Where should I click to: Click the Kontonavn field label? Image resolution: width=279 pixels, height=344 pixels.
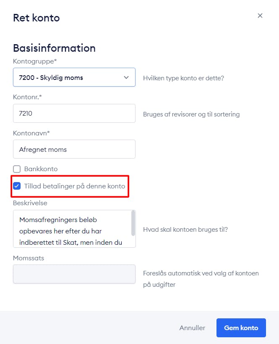(31, 133)
